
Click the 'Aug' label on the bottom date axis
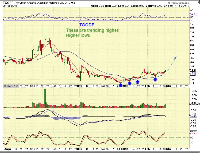point(7,149)
